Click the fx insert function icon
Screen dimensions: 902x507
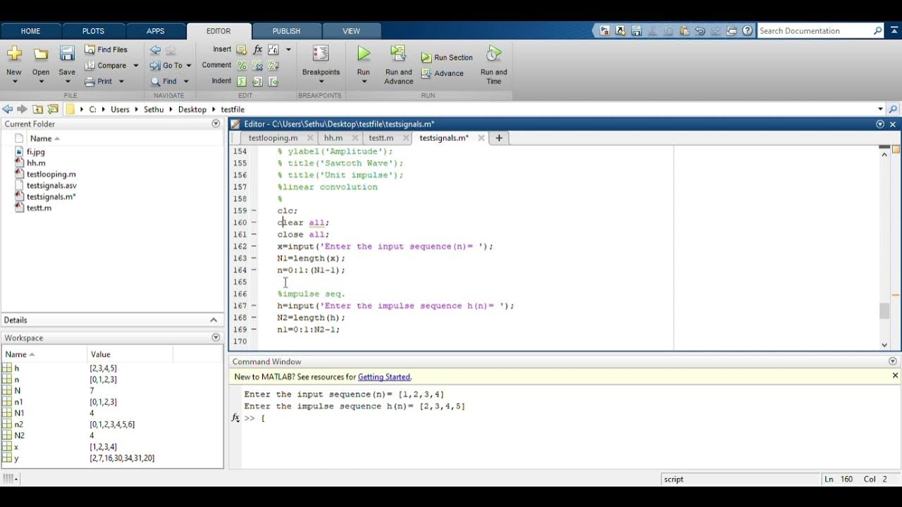(x=257, y=49)
